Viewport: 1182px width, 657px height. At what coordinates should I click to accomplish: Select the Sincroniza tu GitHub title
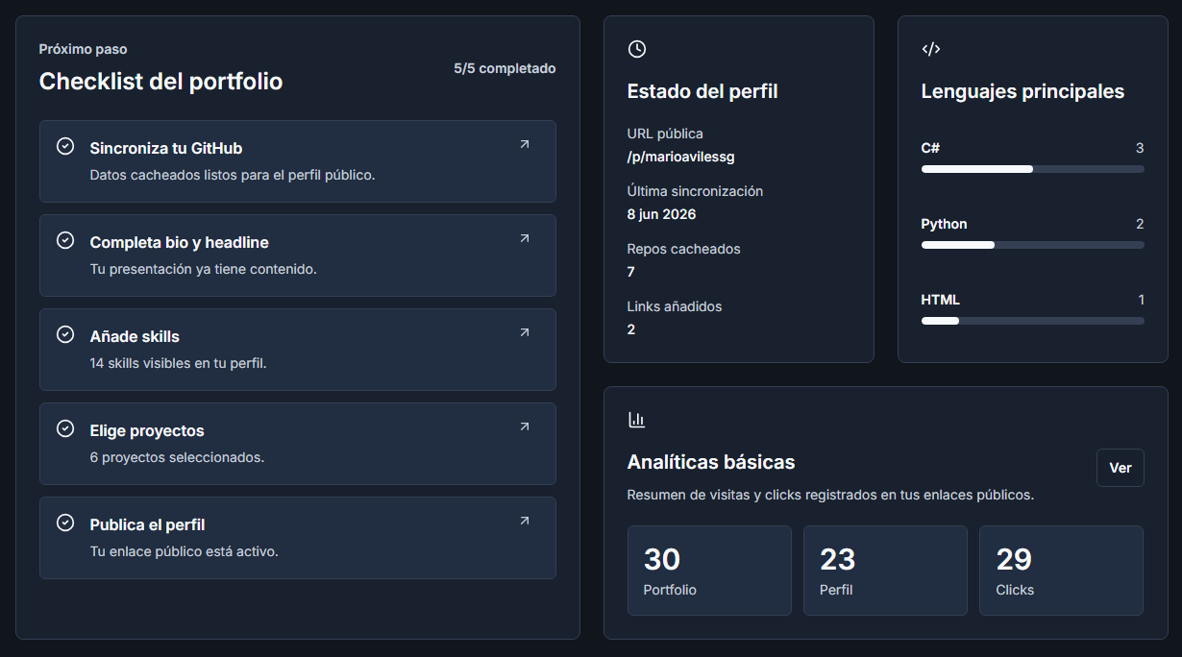click(165, 148)
